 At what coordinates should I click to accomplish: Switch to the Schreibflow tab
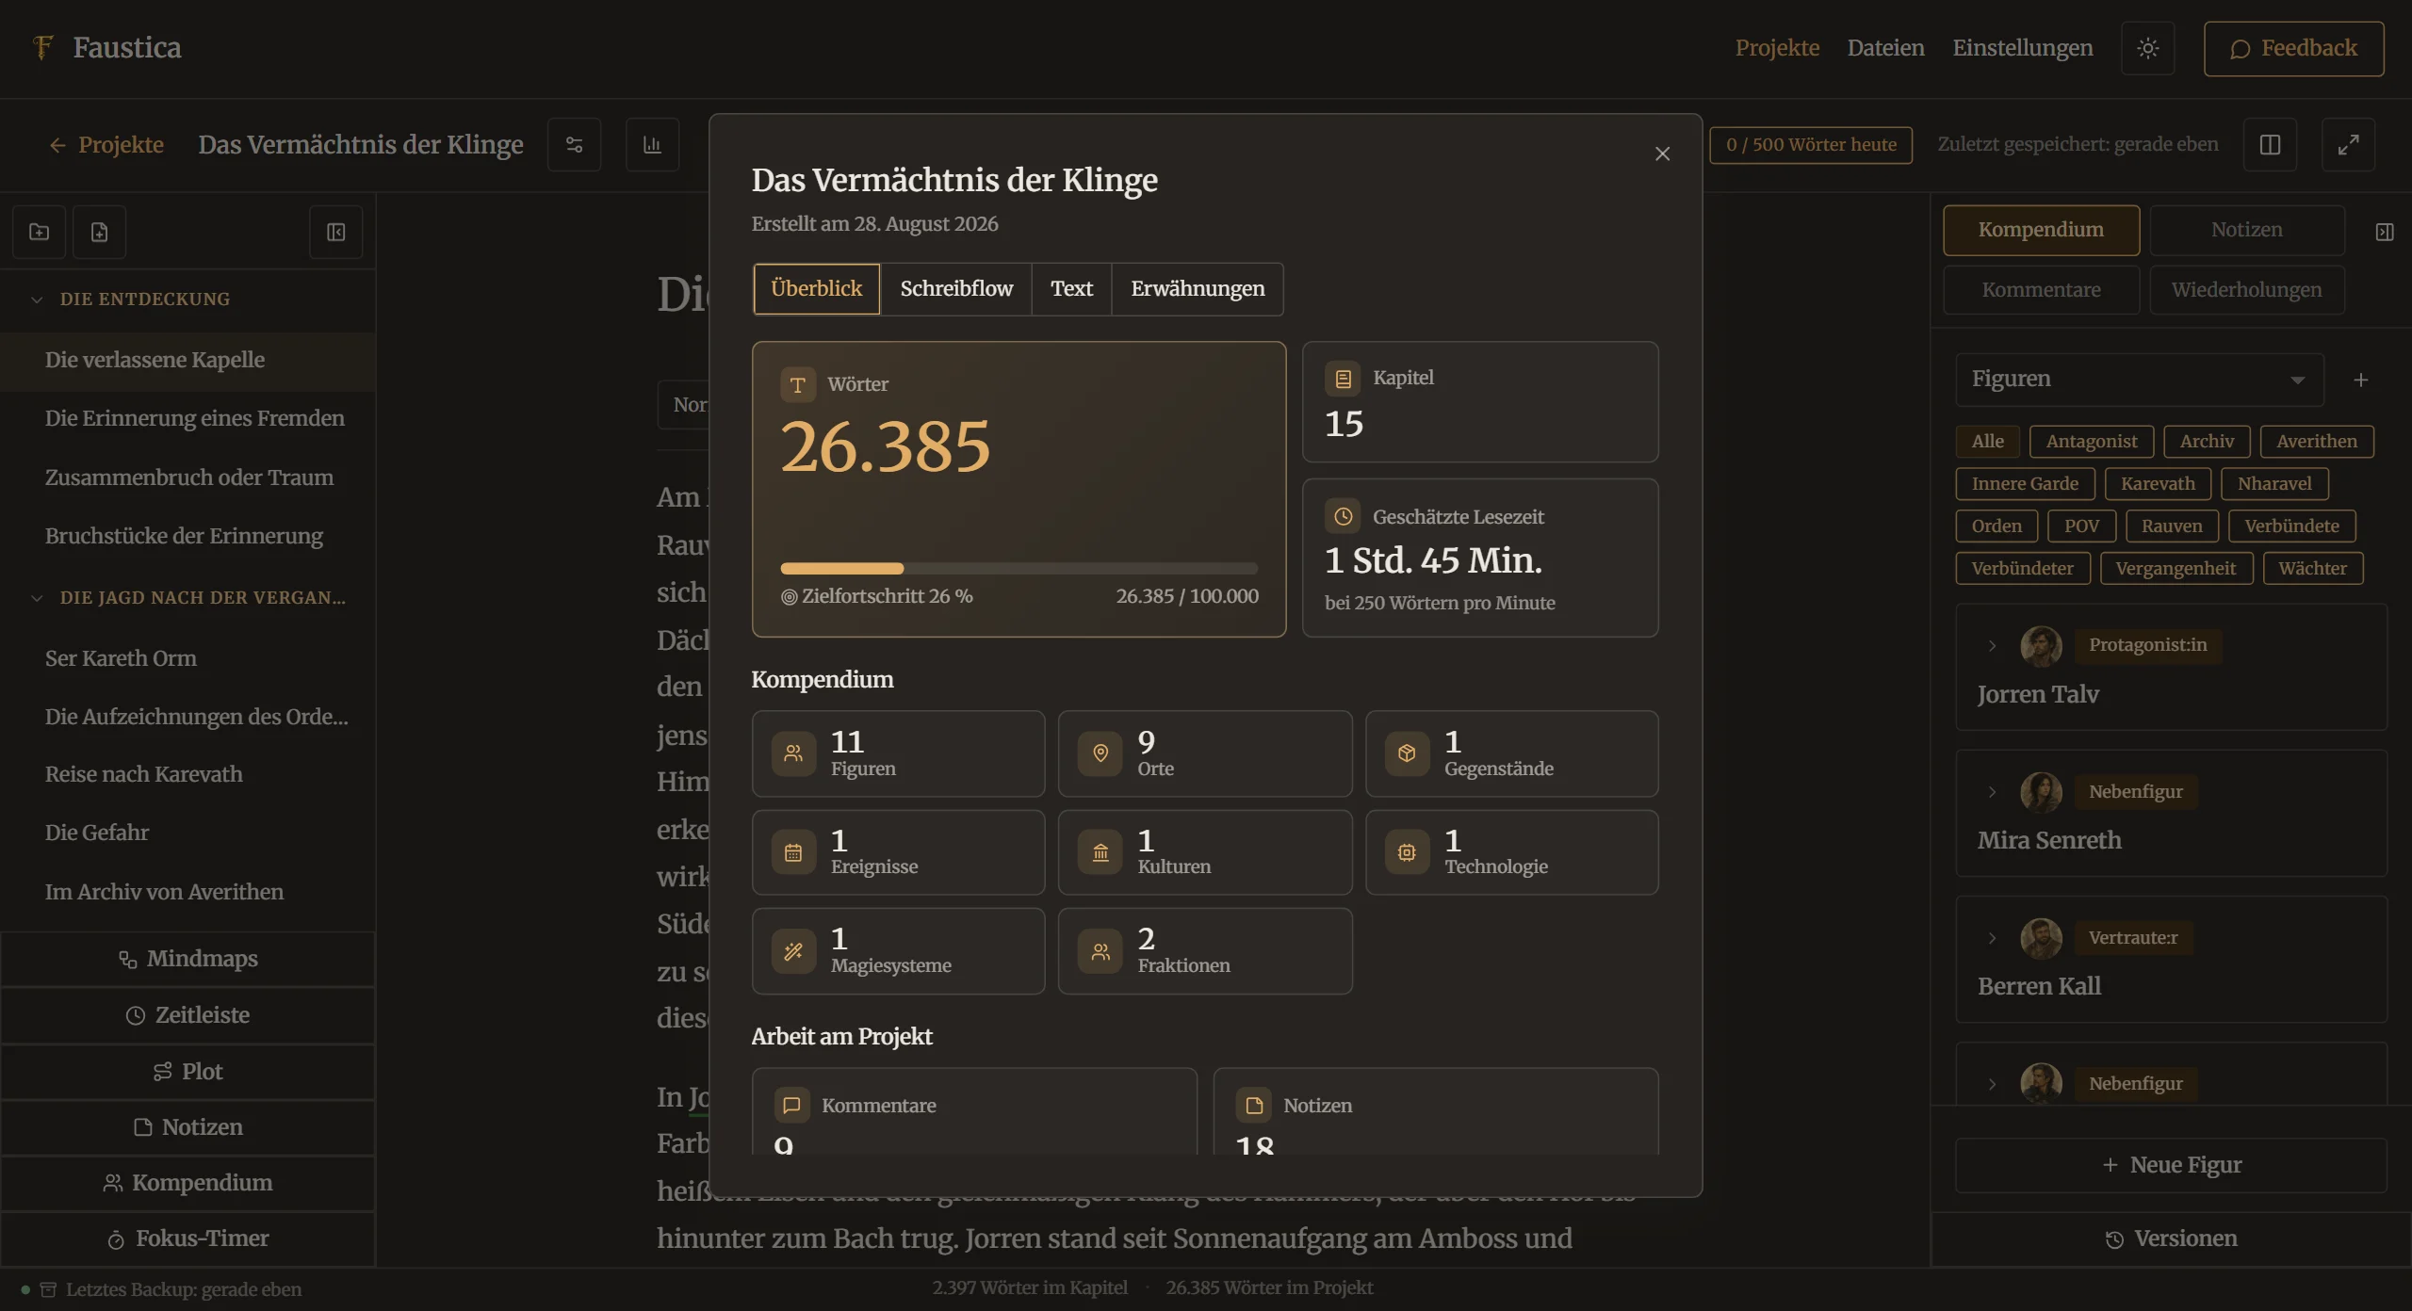pyautogui.click(x=956, y=288)
